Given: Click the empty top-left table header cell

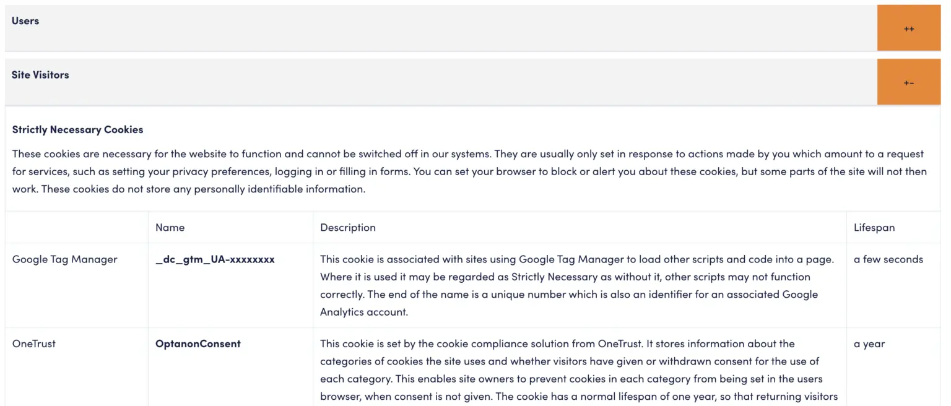Looking at the screenshot, I should (77, 227).
